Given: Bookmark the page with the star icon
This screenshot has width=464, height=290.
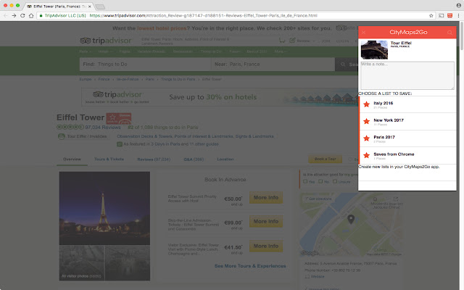Looking at the screenshot, I should (431, 15).
